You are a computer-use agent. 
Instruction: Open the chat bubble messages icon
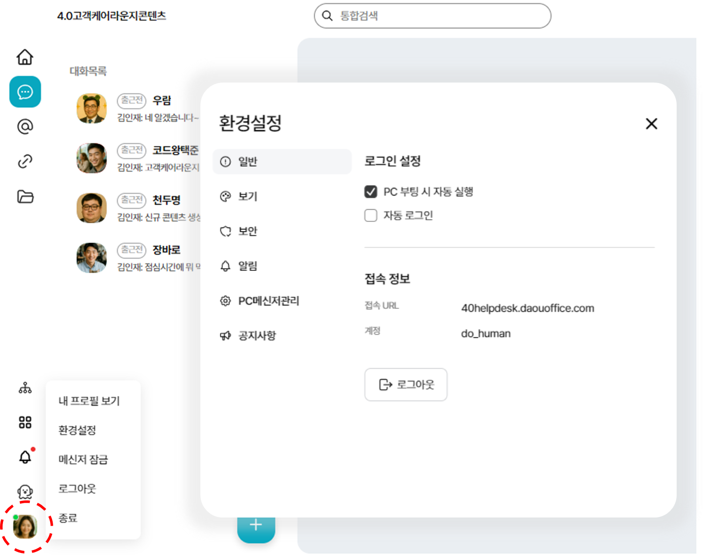[25, 92]
